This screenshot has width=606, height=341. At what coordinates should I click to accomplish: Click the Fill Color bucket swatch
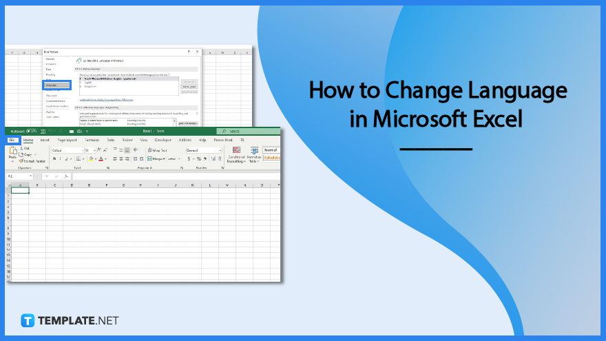(x=91, y=158)
